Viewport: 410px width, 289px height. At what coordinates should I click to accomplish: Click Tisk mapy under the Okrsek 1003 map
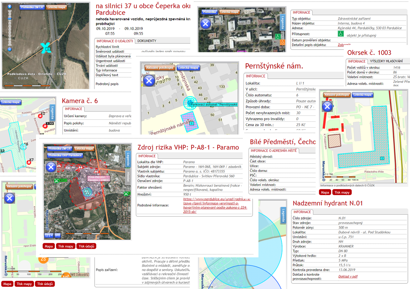(x=342, y=193)
